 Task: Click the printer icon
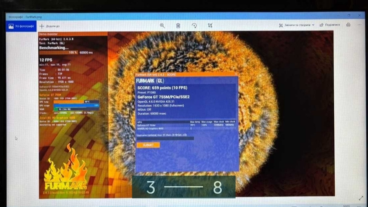(348, 25)
